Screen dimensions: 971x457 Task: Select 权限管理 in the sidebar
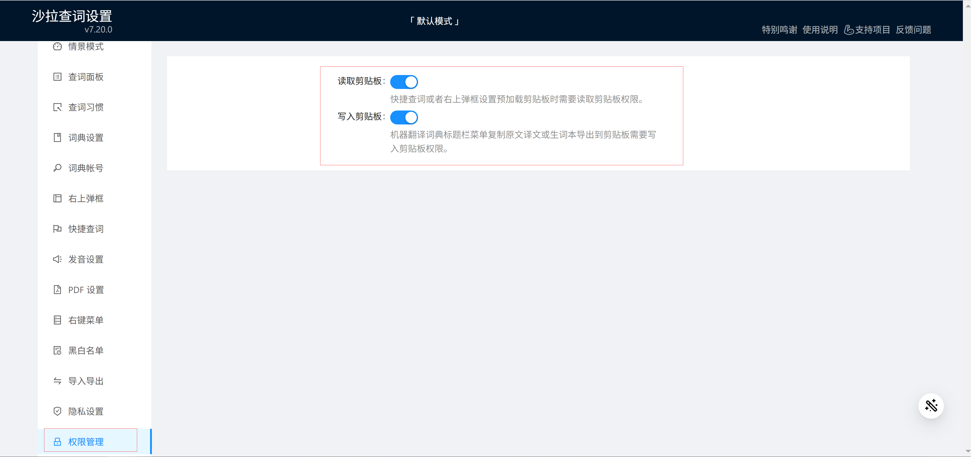[86, 442]
